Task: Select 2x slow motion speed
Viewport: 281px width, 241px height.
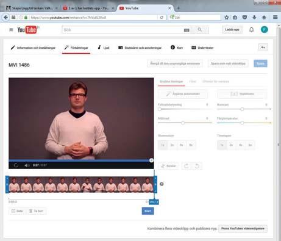Action: tap(172, 145)
